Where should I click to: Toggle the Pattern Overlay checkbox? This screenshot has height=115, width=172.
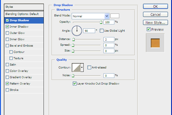(x=7, y=84)
